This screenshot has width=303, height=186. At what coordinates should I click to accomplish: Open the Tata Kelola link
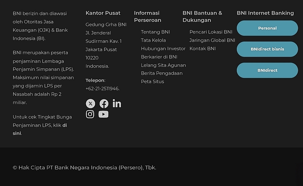(153, 40)
